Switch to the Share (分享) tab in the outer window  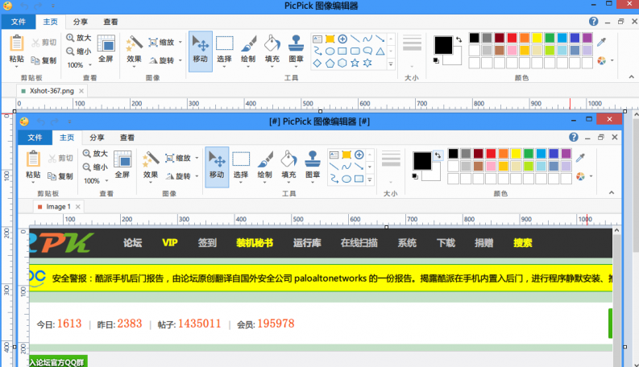tap(81, 22)
